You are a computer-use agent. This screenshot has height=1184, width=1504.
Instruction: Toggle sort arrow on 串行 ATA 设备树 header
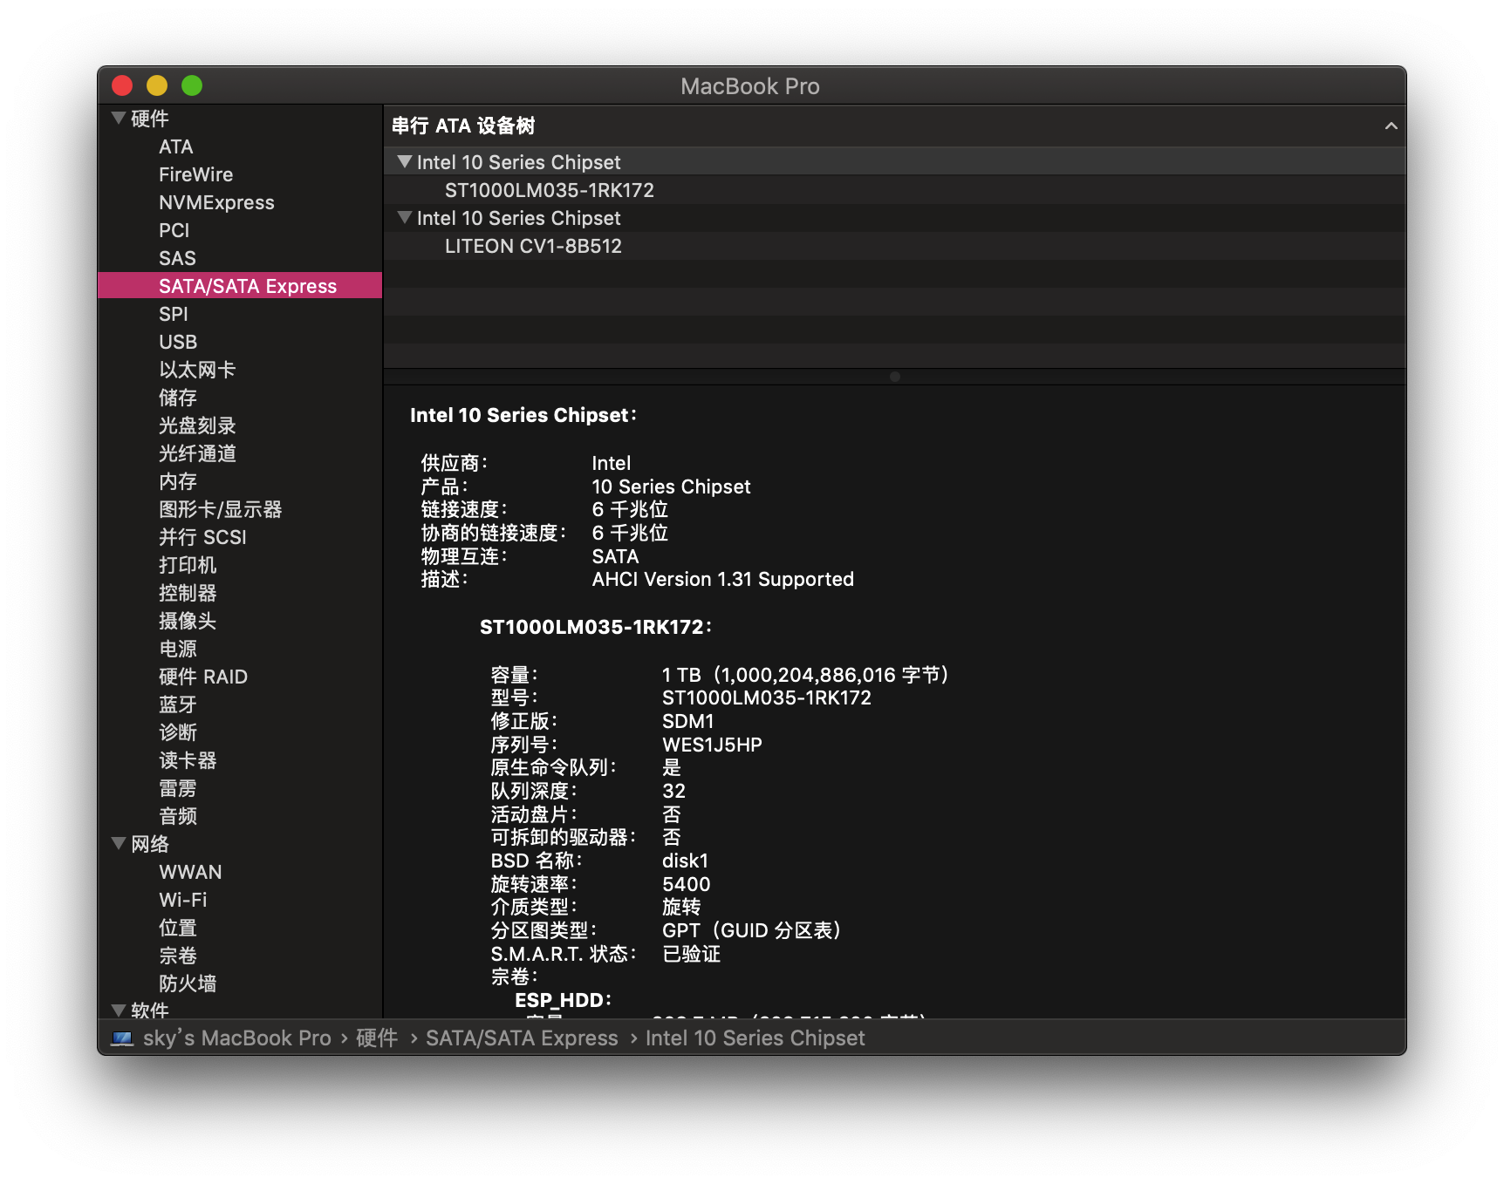1391,126
